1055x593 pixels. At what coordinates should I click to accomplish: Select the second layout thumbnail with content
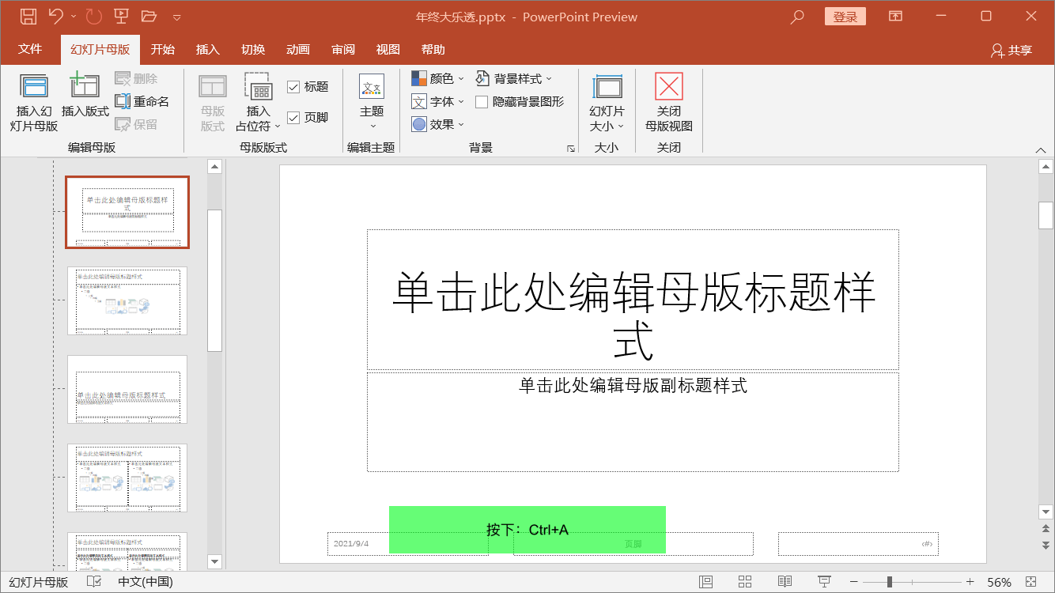click(127, 300)
